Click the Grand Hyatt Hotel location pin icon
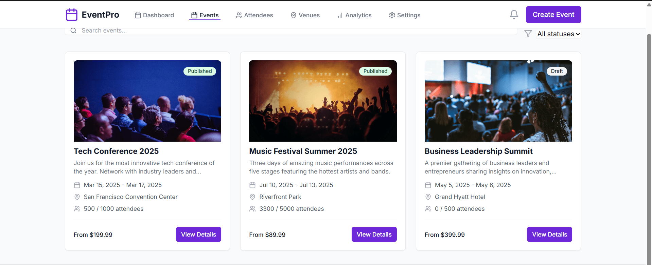Viewport: 652px width, 265px height. [428, 197]
